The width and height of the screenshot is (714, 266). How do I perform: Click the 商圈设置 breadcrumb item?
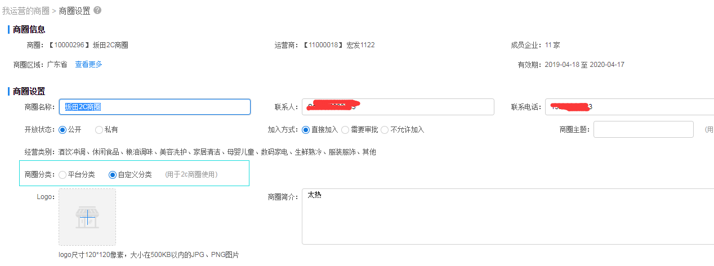tap(74, 11)
